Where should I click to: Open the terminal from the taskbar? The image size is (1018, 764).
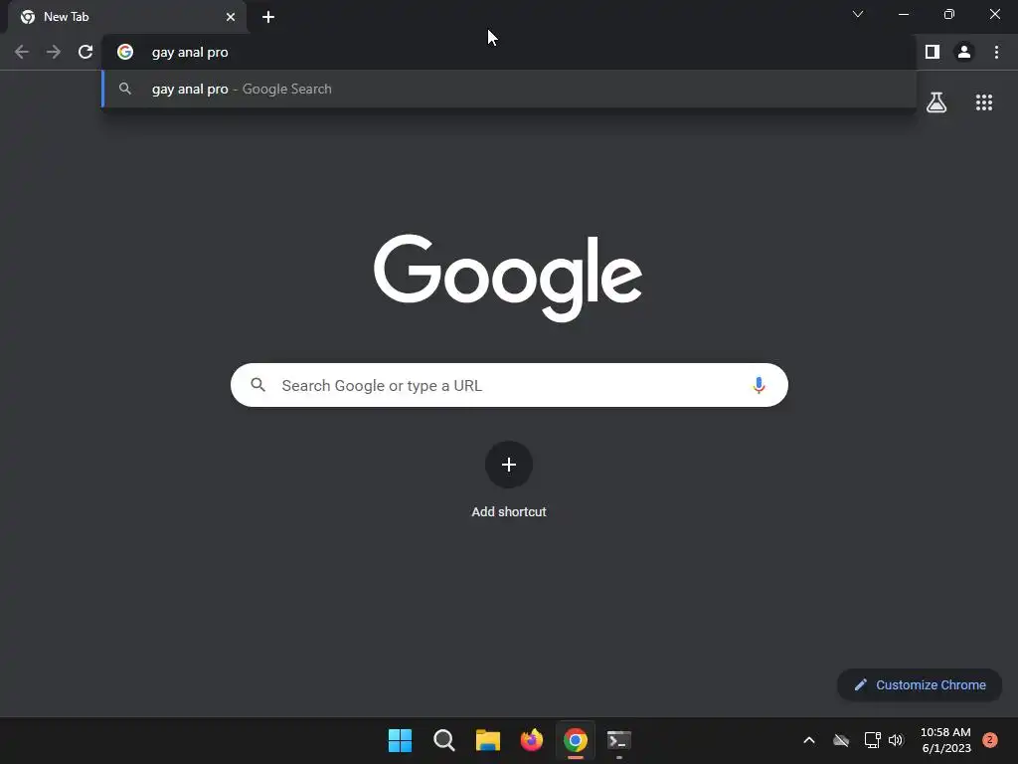[x=618, y=740]
